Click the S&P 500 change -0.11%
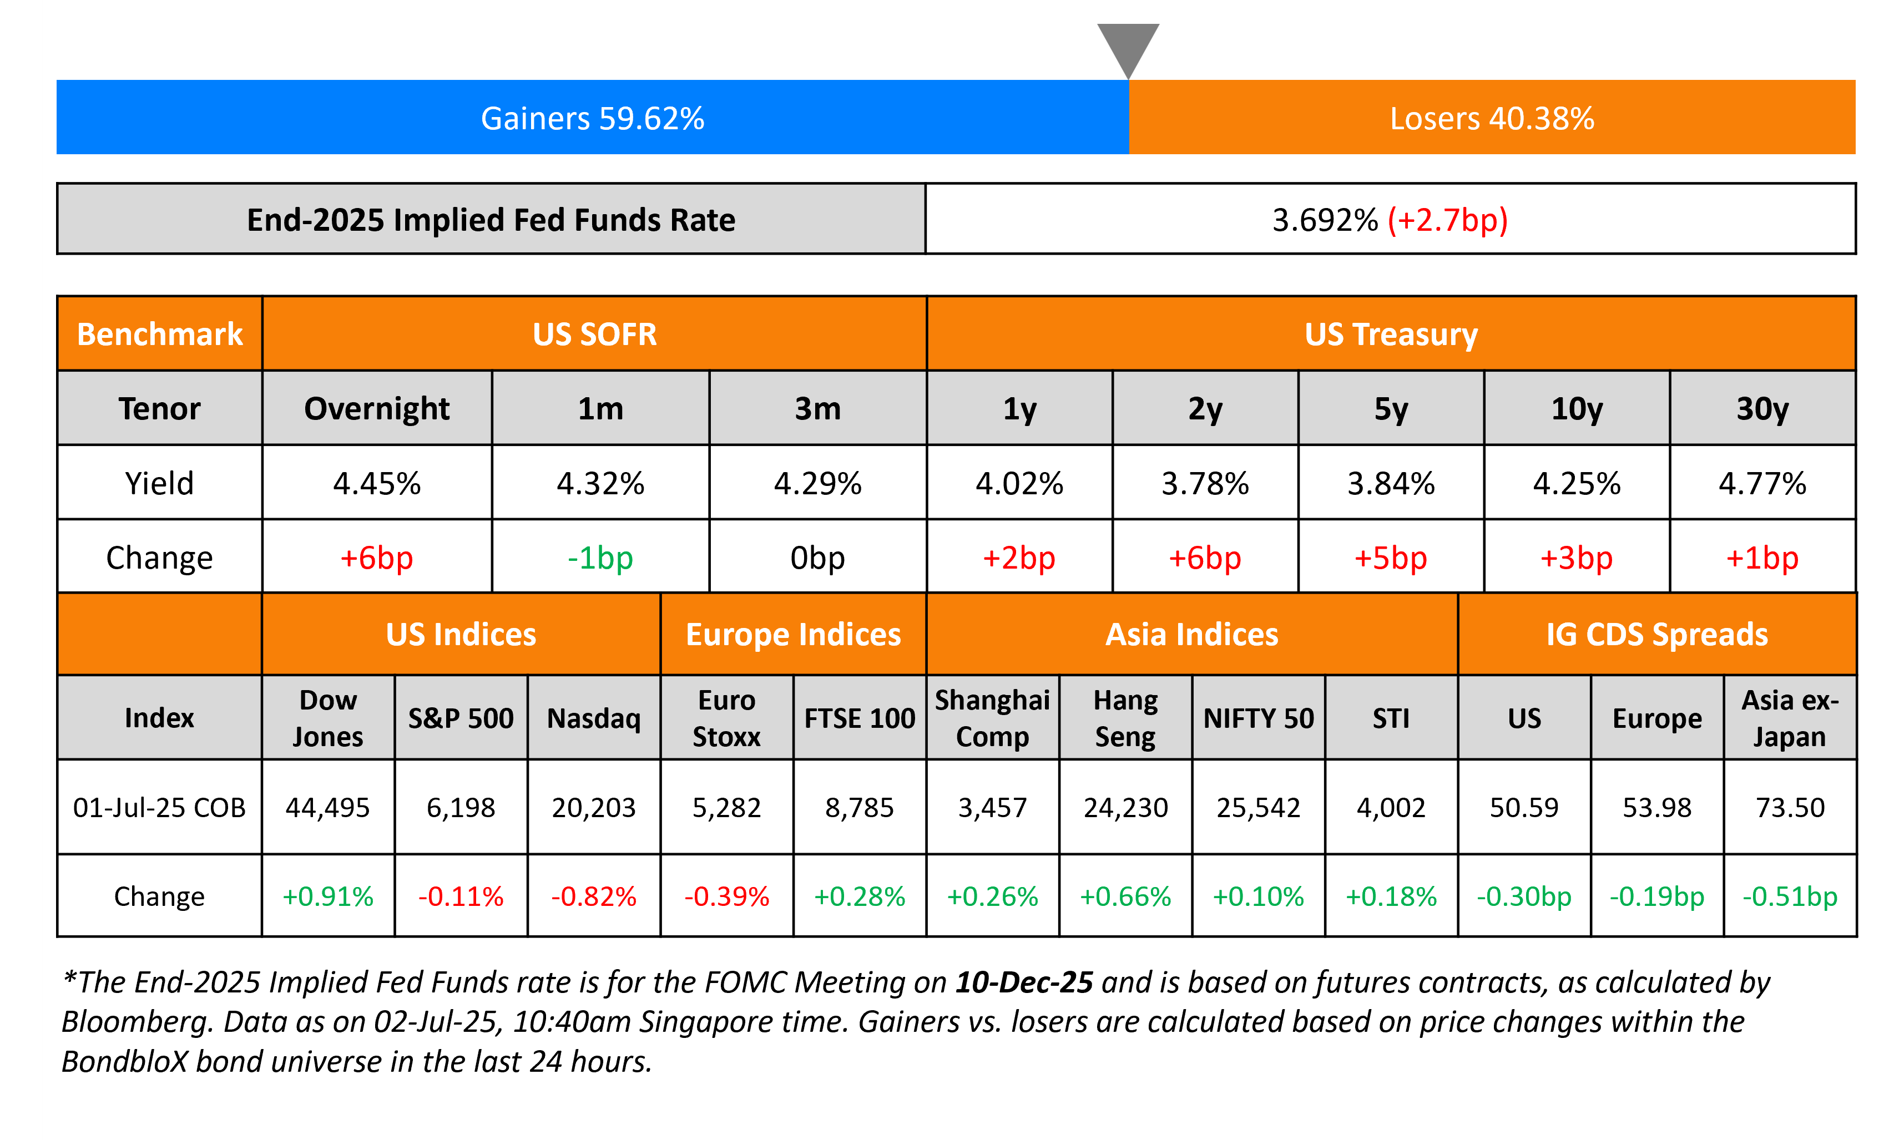Viewport: 1884px width, 1140px height. pos(461,896)
